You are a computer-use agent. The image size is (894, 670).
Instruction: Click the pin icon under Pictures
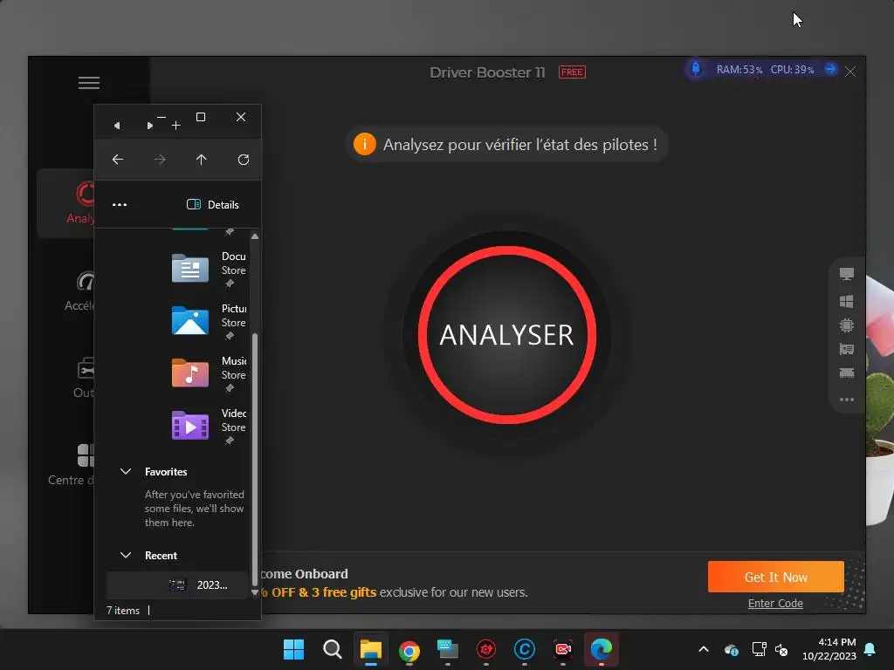coord(230,336)
